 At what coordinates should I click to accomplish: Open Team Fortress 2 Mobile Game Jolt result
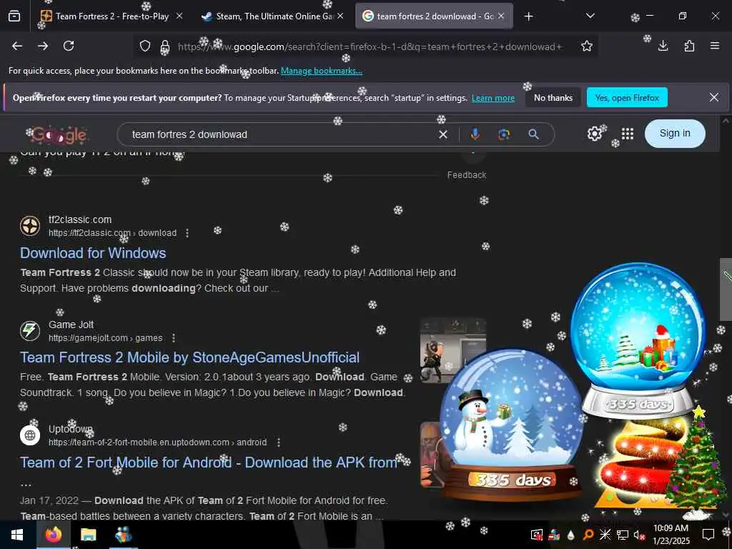[189, 357]
